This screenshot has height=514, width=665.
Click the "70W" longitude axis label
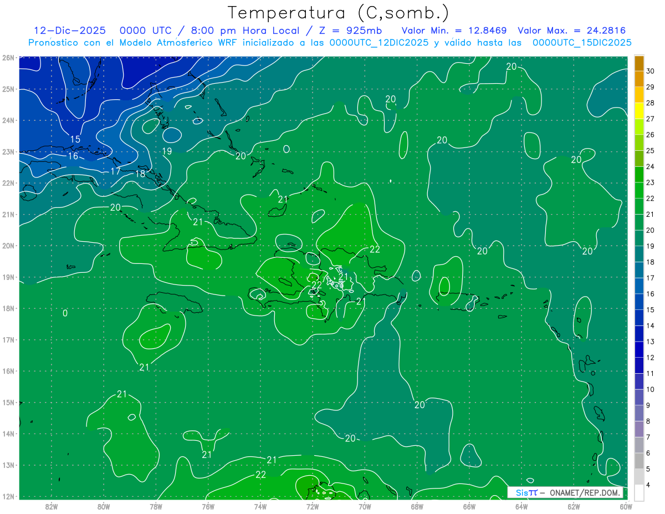365,506
